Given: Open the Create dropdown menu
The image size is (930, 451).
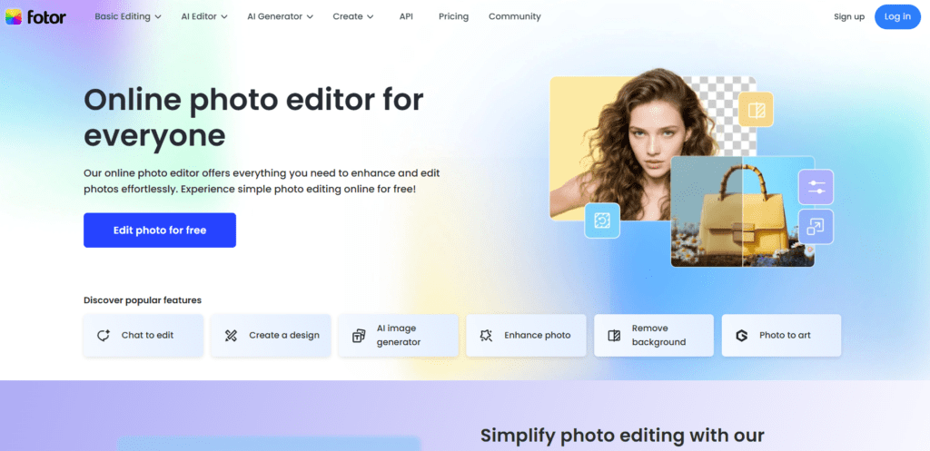Looking at the screenshot, I should point(353,16).
